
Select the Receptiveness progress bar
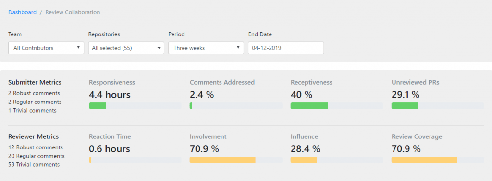click(x=337, y=106)
